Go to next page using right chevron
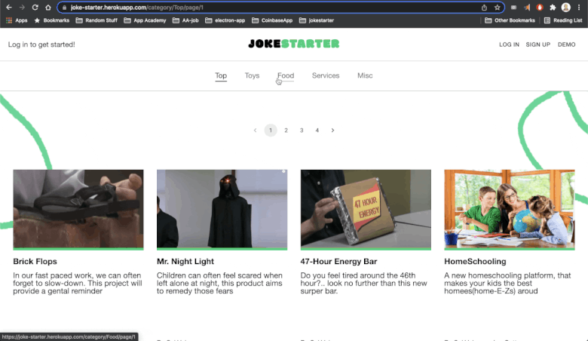 [x=332, y=131]
